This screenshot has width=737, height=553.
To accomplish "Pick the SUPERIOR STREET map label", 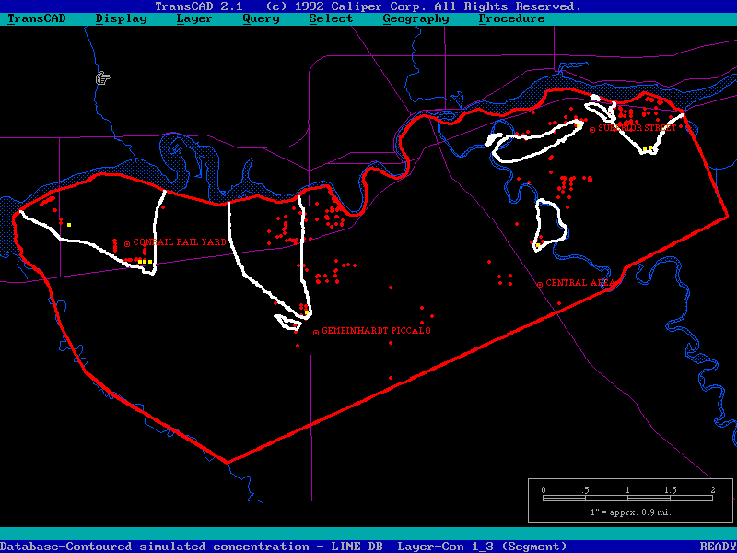I will [637, 128].
